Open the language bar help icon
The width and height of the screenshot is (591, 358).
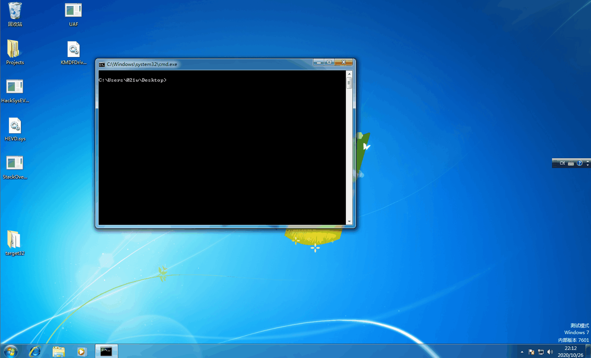579,163
